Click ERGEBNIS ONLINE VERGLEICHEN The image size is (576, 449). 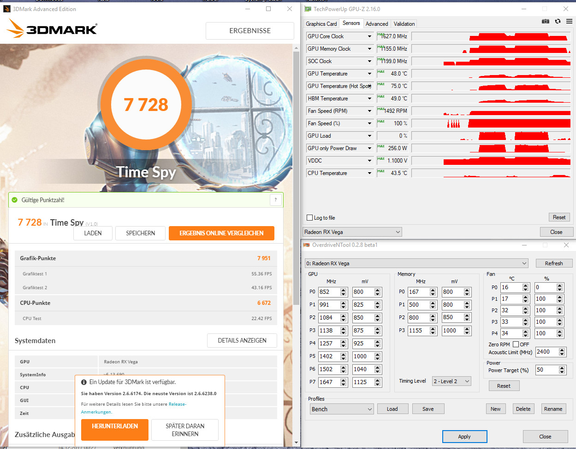[221, 233]
